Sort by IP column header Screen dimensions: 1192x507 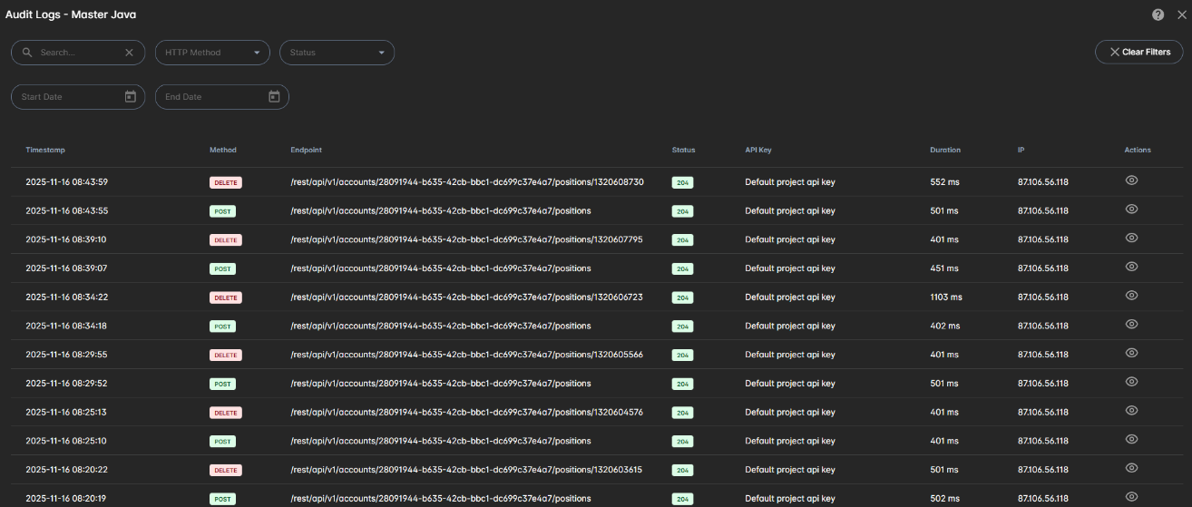pos(1021,150)
